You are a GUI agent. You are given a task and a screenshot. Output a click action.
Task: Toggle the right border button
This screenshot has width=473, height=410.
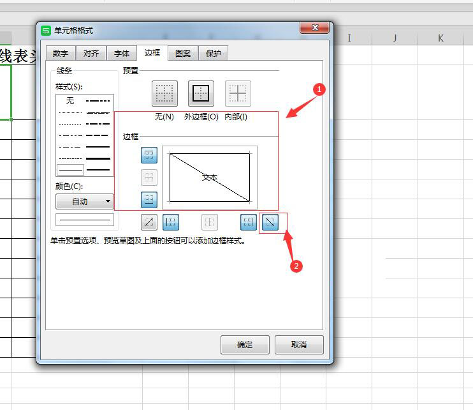click(248, 222)
